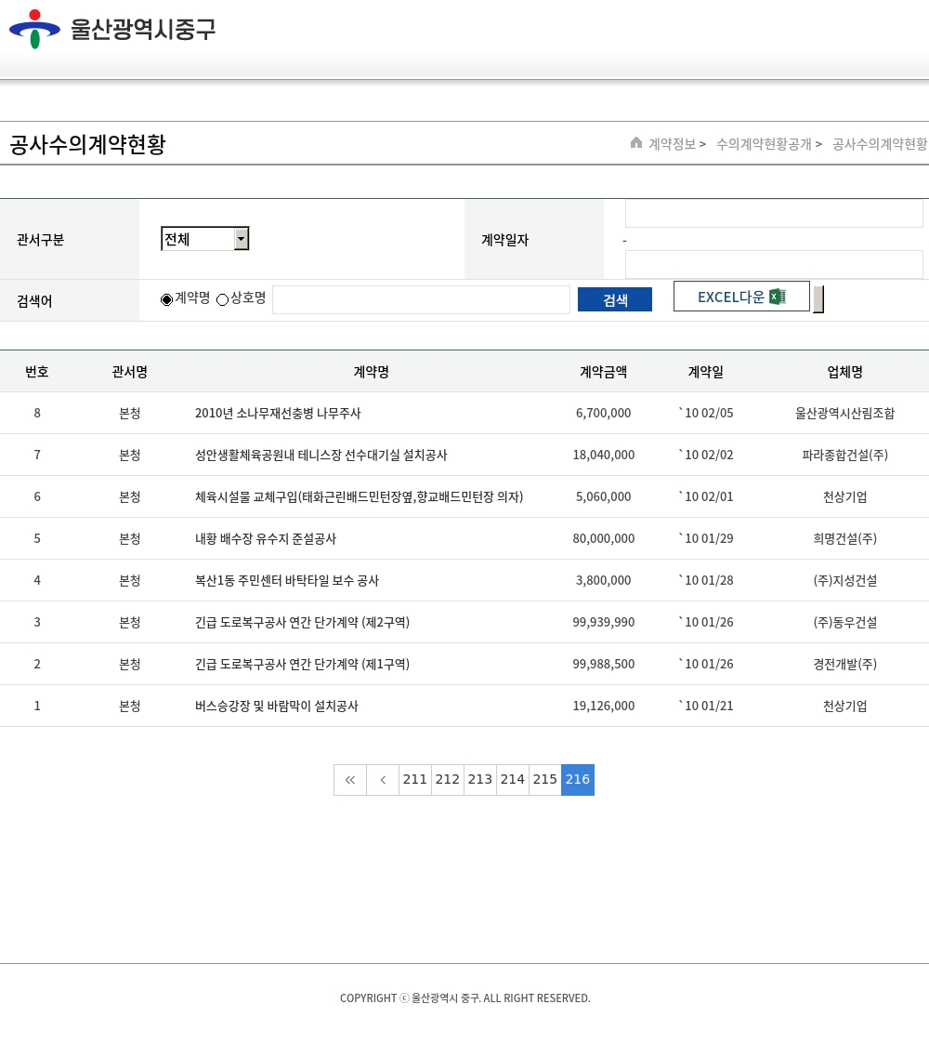Open the 관서구분 전체 dropdown
Screen dimensions: 929x1057
(x=198, y=239)
